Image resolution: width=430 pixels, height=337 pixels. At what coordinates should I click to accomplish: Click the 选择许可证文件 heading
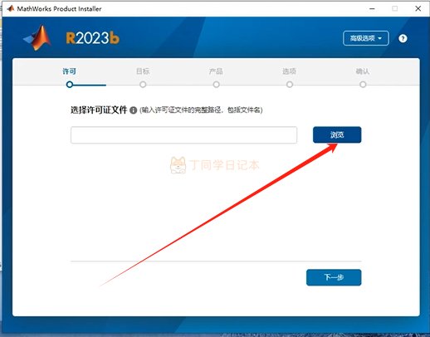point(99,110)
